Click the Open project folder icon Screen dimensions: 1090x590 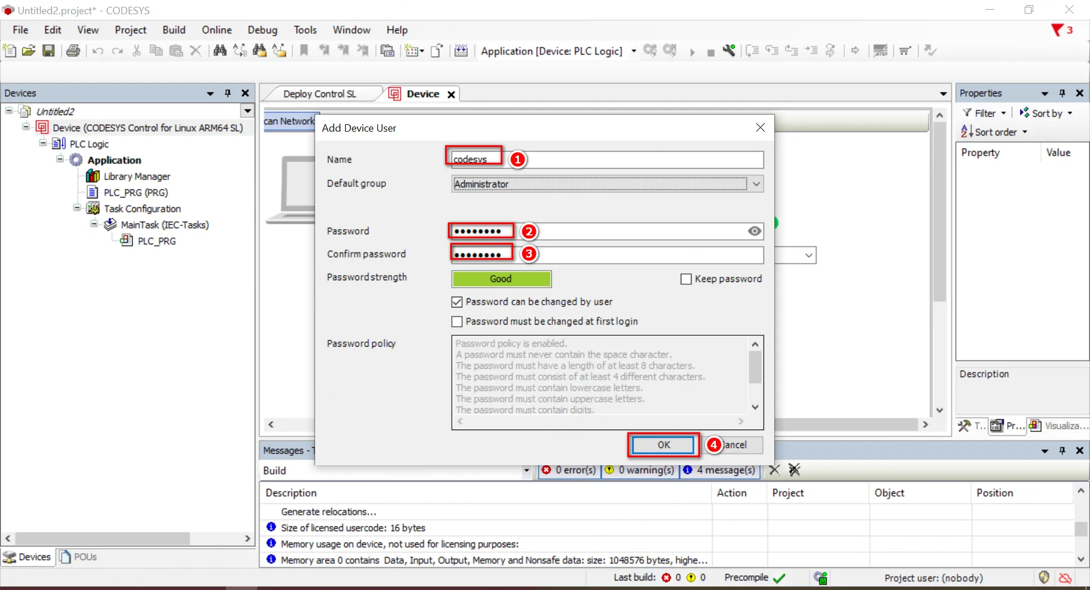29,51
